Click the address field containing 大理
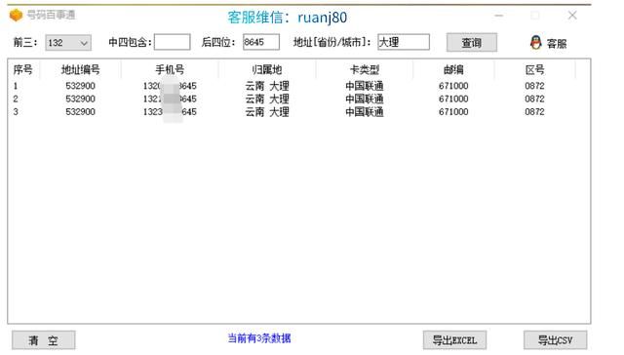 click(x=404, y=42)
